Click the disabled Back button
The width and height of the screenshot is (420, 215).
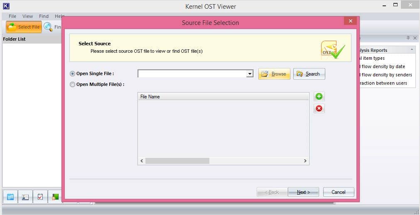tap(272, 192)
